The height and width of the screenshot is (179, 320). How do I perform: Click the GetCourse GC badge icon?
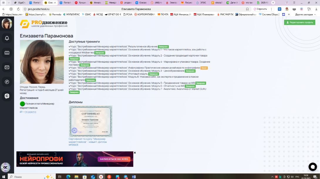(x=5, y=168)
